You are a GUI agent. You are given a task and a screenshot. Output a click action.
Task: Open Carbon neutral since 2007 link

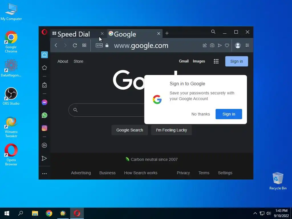[154, 159]
